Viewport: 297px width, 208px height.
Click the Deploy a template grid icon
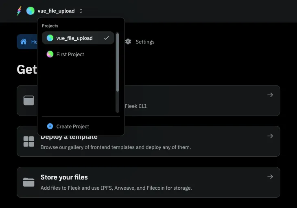28,141
